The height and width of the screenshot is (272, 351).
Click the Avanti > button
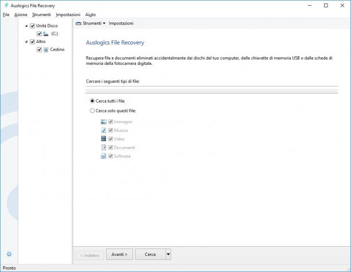click(119, 254)
